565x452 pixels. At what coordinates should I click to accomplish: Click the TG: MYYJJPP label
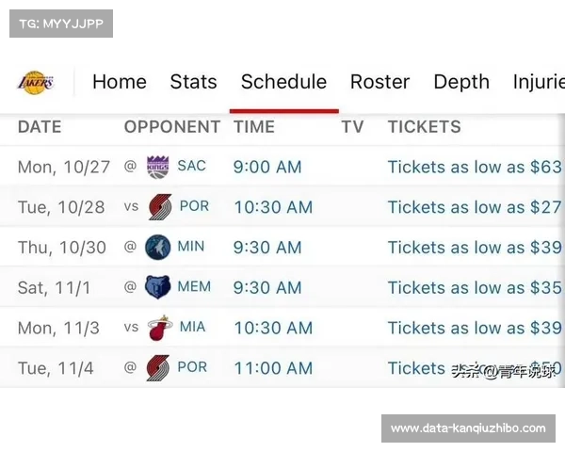[x=61, y=24]
